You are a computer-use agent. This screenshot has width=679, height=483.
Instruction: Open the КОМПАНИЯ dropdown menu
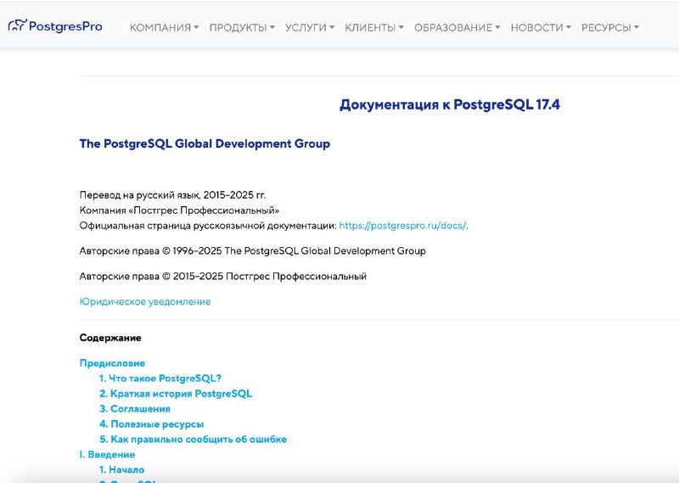click(164, 27)
